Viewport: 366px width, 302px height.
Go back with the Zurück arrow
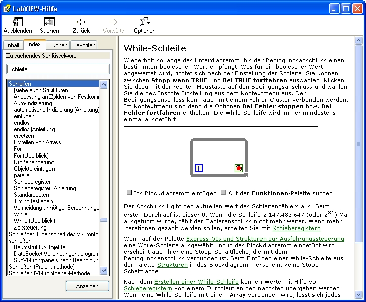81,22
